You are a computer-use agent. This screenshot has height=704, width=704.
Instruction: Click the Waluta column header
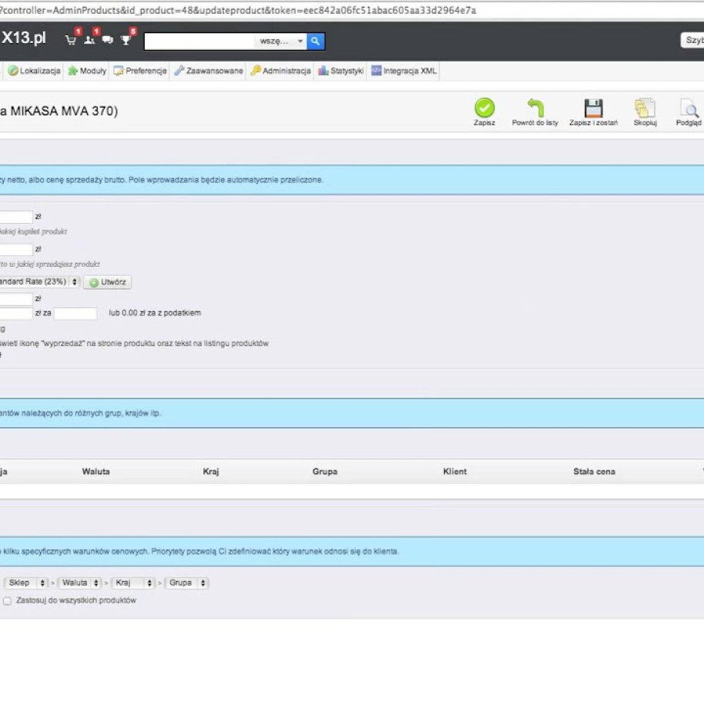click(x=95, y=472)
